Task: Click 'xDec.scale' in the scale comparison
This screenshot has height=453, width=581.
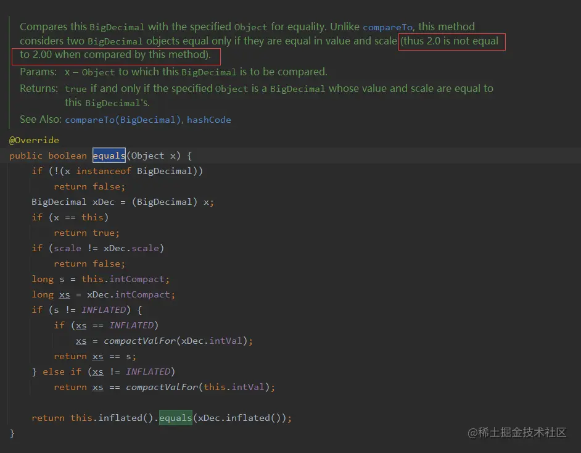Action: pos(131,248)
